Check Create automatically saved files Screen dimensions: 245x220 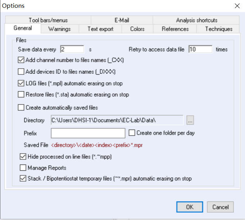(x=21, y=107)
